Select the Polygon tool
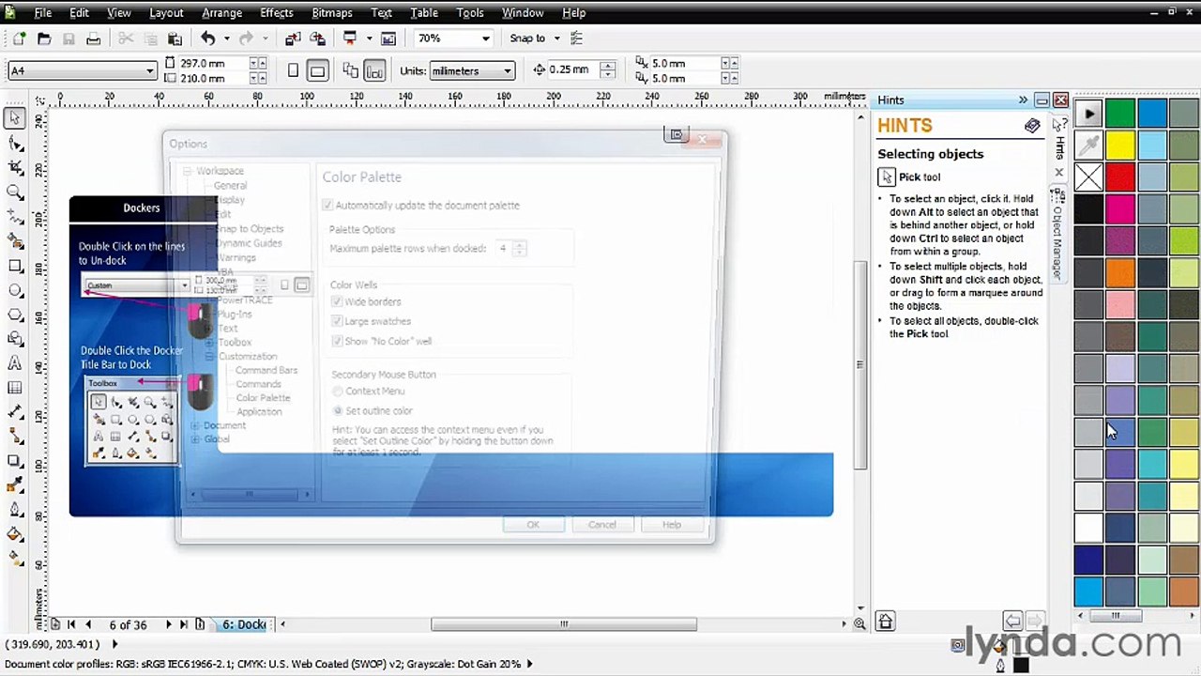Viewport: 1201px width, 676px height. coord(15,315)
